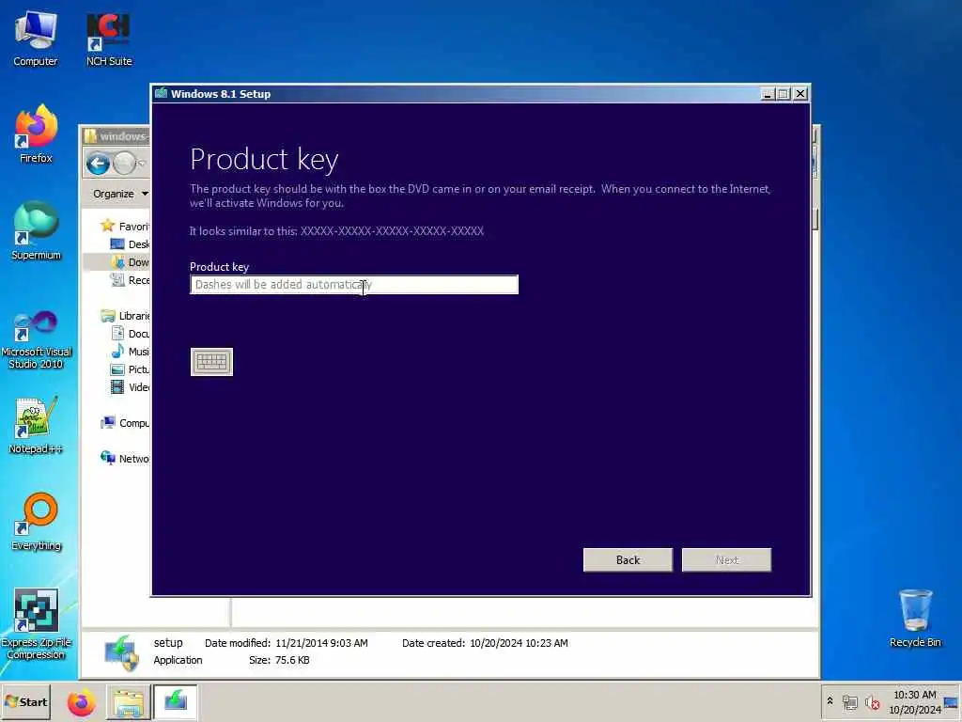
Task: Click the Back button in Setup
Action: (628, 560)
